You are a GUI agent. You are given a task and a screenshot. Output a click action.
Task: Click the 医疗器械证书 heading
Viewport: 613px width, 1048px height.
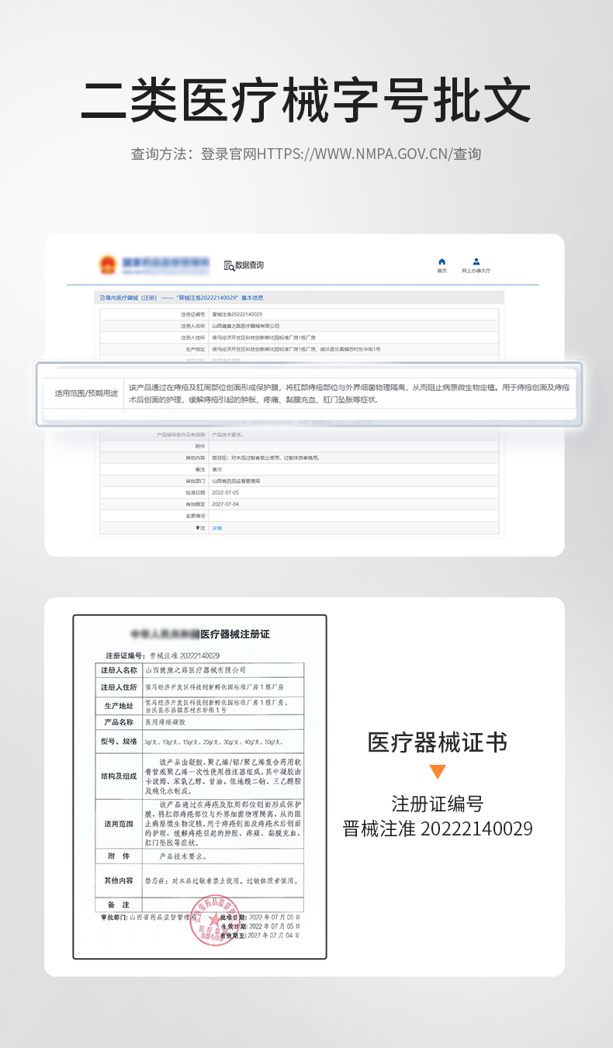pos(438,742)
